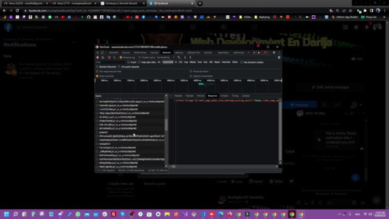The height and width of the screenshot is (219, 389).
Task: Filter requests by WS type
Action: pos(211,62)
